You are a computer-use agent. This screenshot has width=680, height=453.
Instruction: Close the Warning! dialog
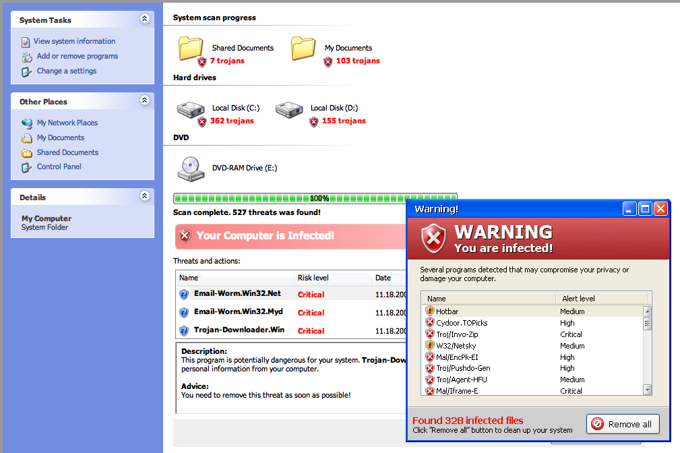pyautogui.click(x=660, y=209)
